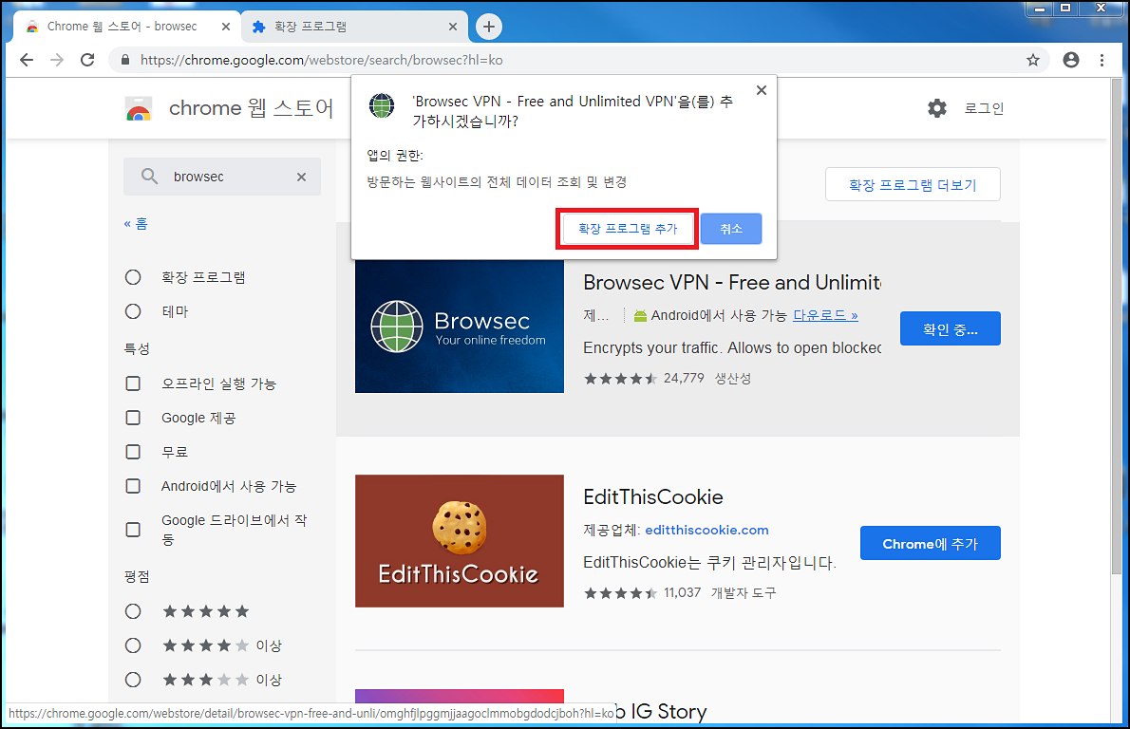Open the EditThisCookie title
This screenshot has width=1130, height=729.
click(x=653, y=497)
